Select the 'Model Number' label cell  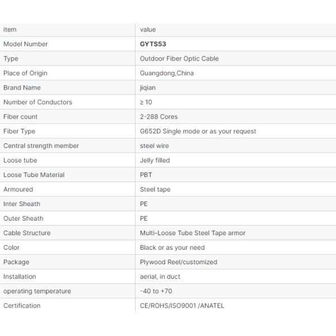tap(26, 44)
